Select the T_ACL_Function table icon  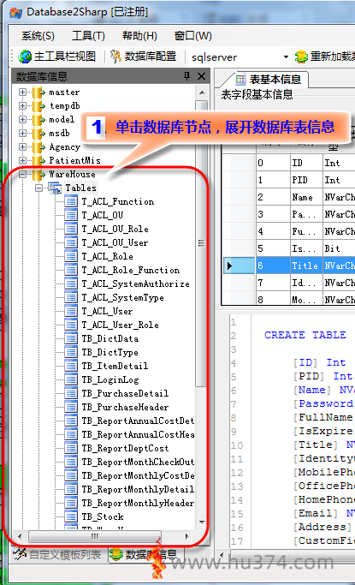click(x=71, y=201)
